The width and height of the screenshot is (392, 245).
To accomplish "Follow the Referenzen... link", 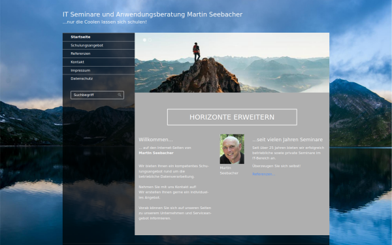I will pyautogui.click(x=263, y=174).
